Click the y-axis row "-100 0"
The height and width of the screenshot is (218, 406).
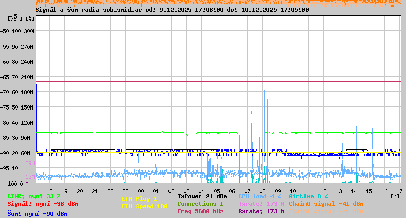pos(14,184)
